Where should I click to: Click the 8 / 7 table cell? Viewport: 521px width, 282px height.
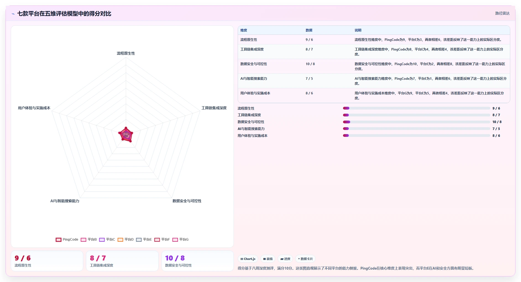pyautogui.click(x=309, y=49)
